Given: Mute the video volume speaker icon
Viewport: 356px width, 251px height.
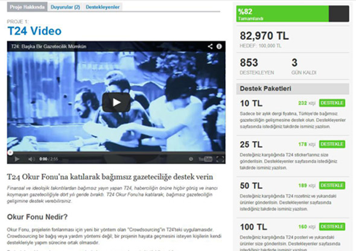Looking at the screenshot, I should click(x=31, y=159).
